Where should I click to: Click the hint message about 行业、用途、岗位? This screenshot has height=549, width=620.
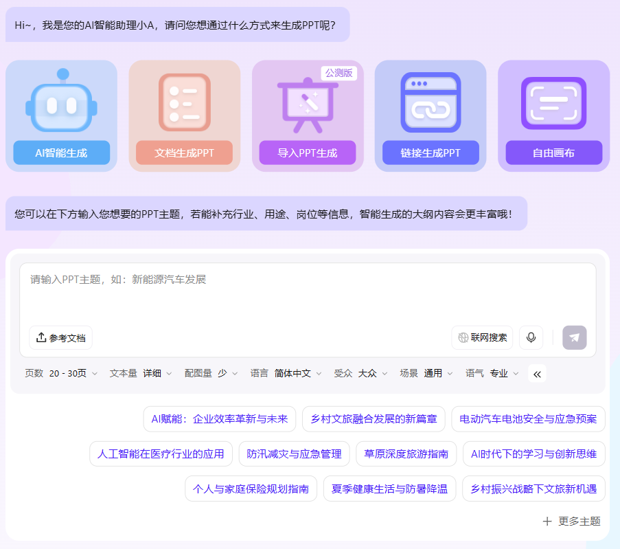click(266, 214)
